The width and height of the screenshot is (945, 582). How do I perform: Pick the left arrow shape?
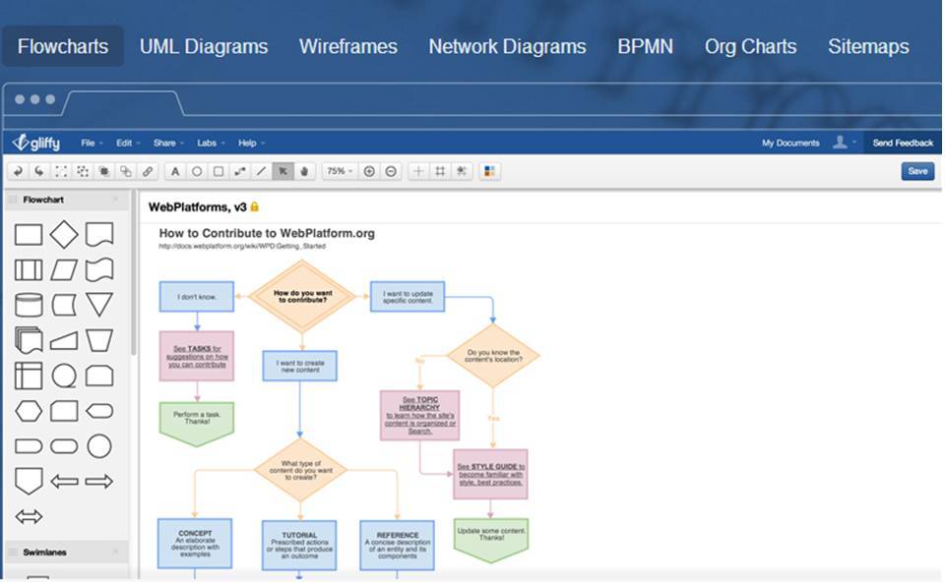[64, 482]
